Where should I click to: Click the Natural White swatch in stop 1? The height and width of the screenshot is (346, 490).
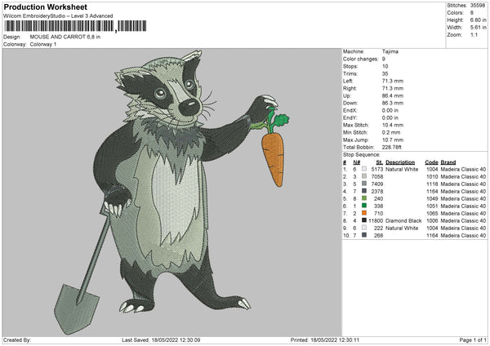point(364,169)
